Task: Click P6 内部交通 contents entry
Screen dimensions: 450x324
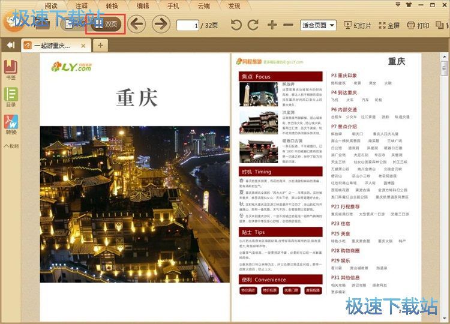Action: point(344,110)
